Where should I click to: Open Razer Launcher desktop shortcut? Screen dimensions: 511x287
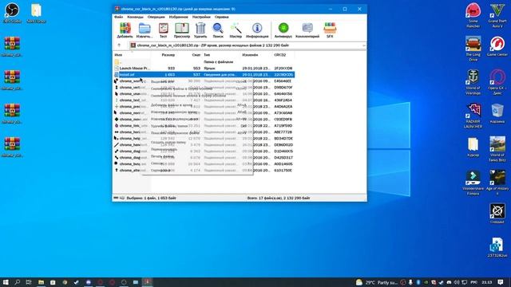(x=473, y=116)
